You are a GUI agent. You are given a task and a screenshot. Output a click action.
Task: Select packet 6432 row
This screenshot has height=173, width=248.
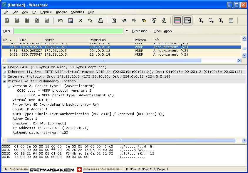tap(121, 54)
